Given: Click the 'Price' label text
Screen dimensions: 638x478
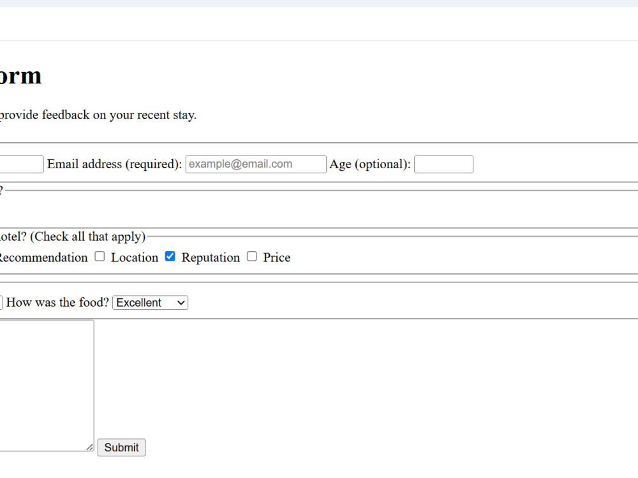Looking at the screenshot, I should (277, 257).
